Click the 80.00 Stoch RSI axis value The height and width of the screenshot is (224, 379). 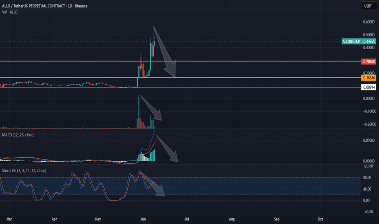(367, 178)
